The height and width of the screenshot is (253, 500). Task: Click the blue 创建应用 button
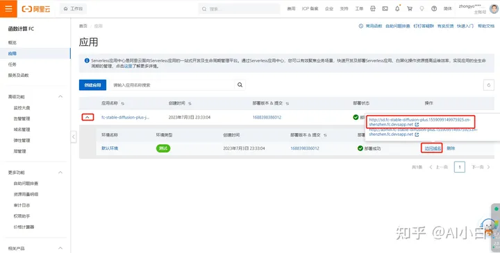92,85
